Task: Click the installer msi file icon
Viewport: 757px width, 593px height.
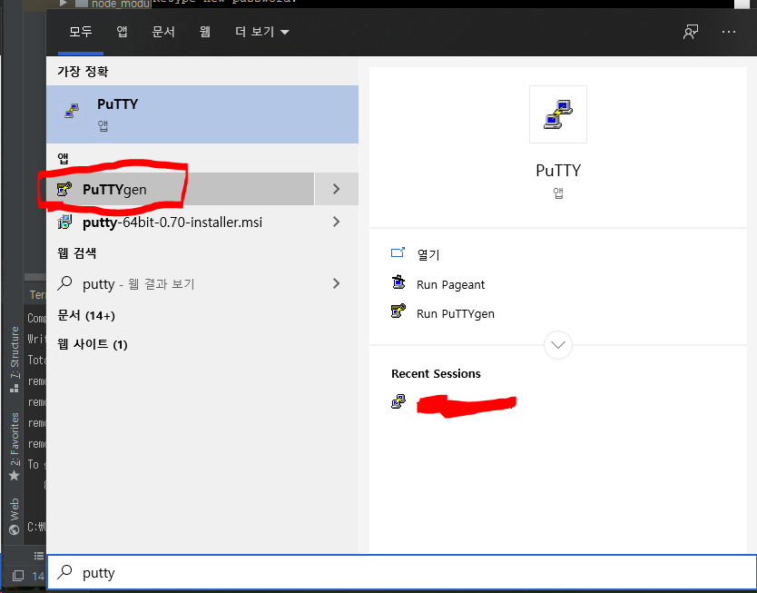Action: tap(64, 222)
